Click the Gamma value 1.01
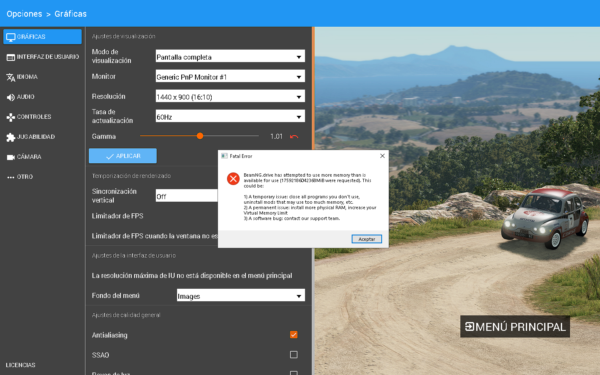 point(276,136)
